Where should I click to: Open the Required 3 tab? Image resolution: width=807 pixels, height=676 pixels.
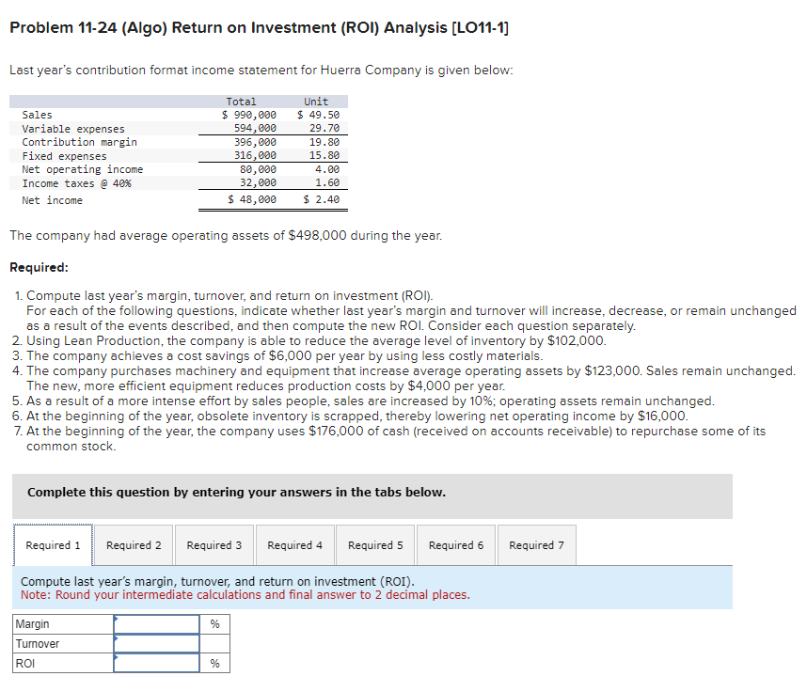tap(214, 544)
